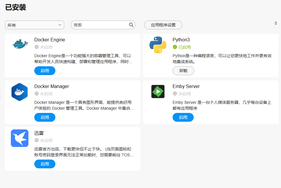281x188 pixels.
Task: Click Docker Engine's grey 未启用 status icon
Action: (x=37, y=47)
